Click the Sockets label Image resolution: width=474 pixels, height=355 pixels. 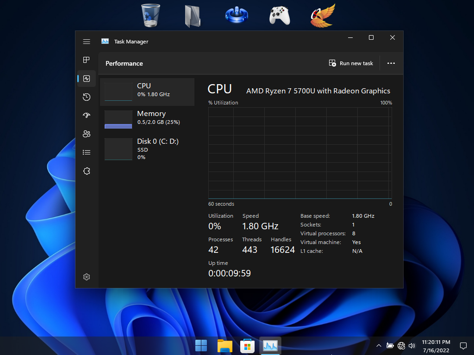pos(311,225)
